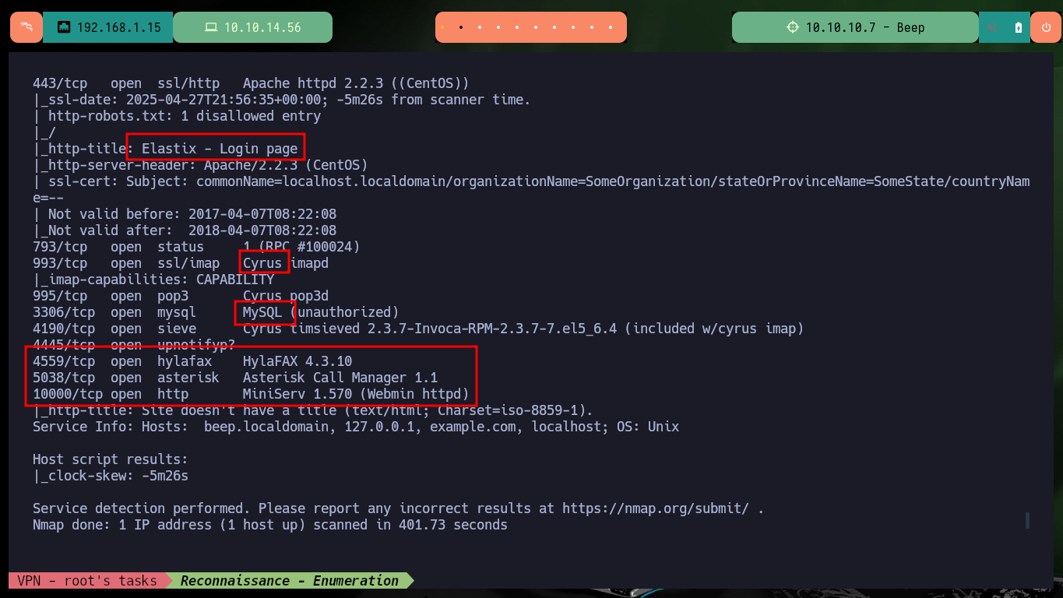The image size is (1063, 598).
Task: Switch to Reconnaissance - Enumeration tab
Action: click(289, 580)
